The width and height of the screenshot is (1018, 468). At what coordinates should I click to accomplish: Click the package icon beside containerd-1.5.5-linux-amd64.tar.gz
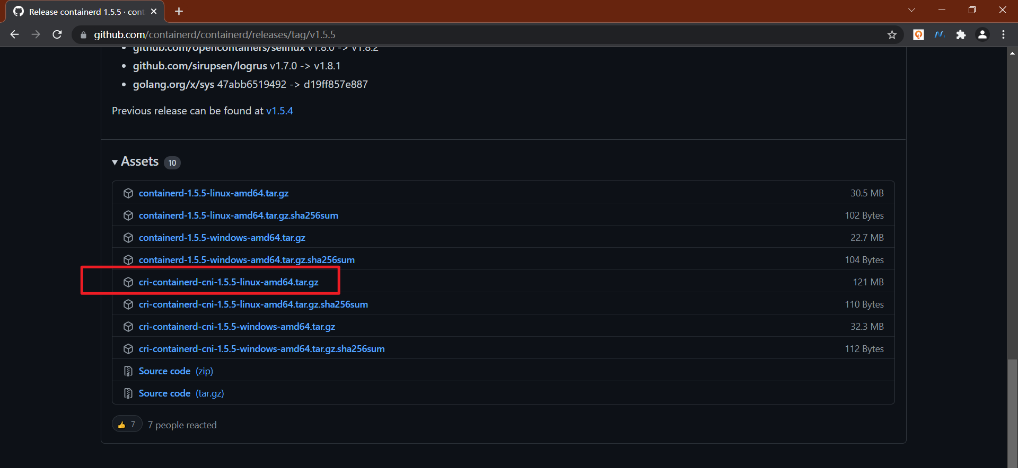click(128, 193)
